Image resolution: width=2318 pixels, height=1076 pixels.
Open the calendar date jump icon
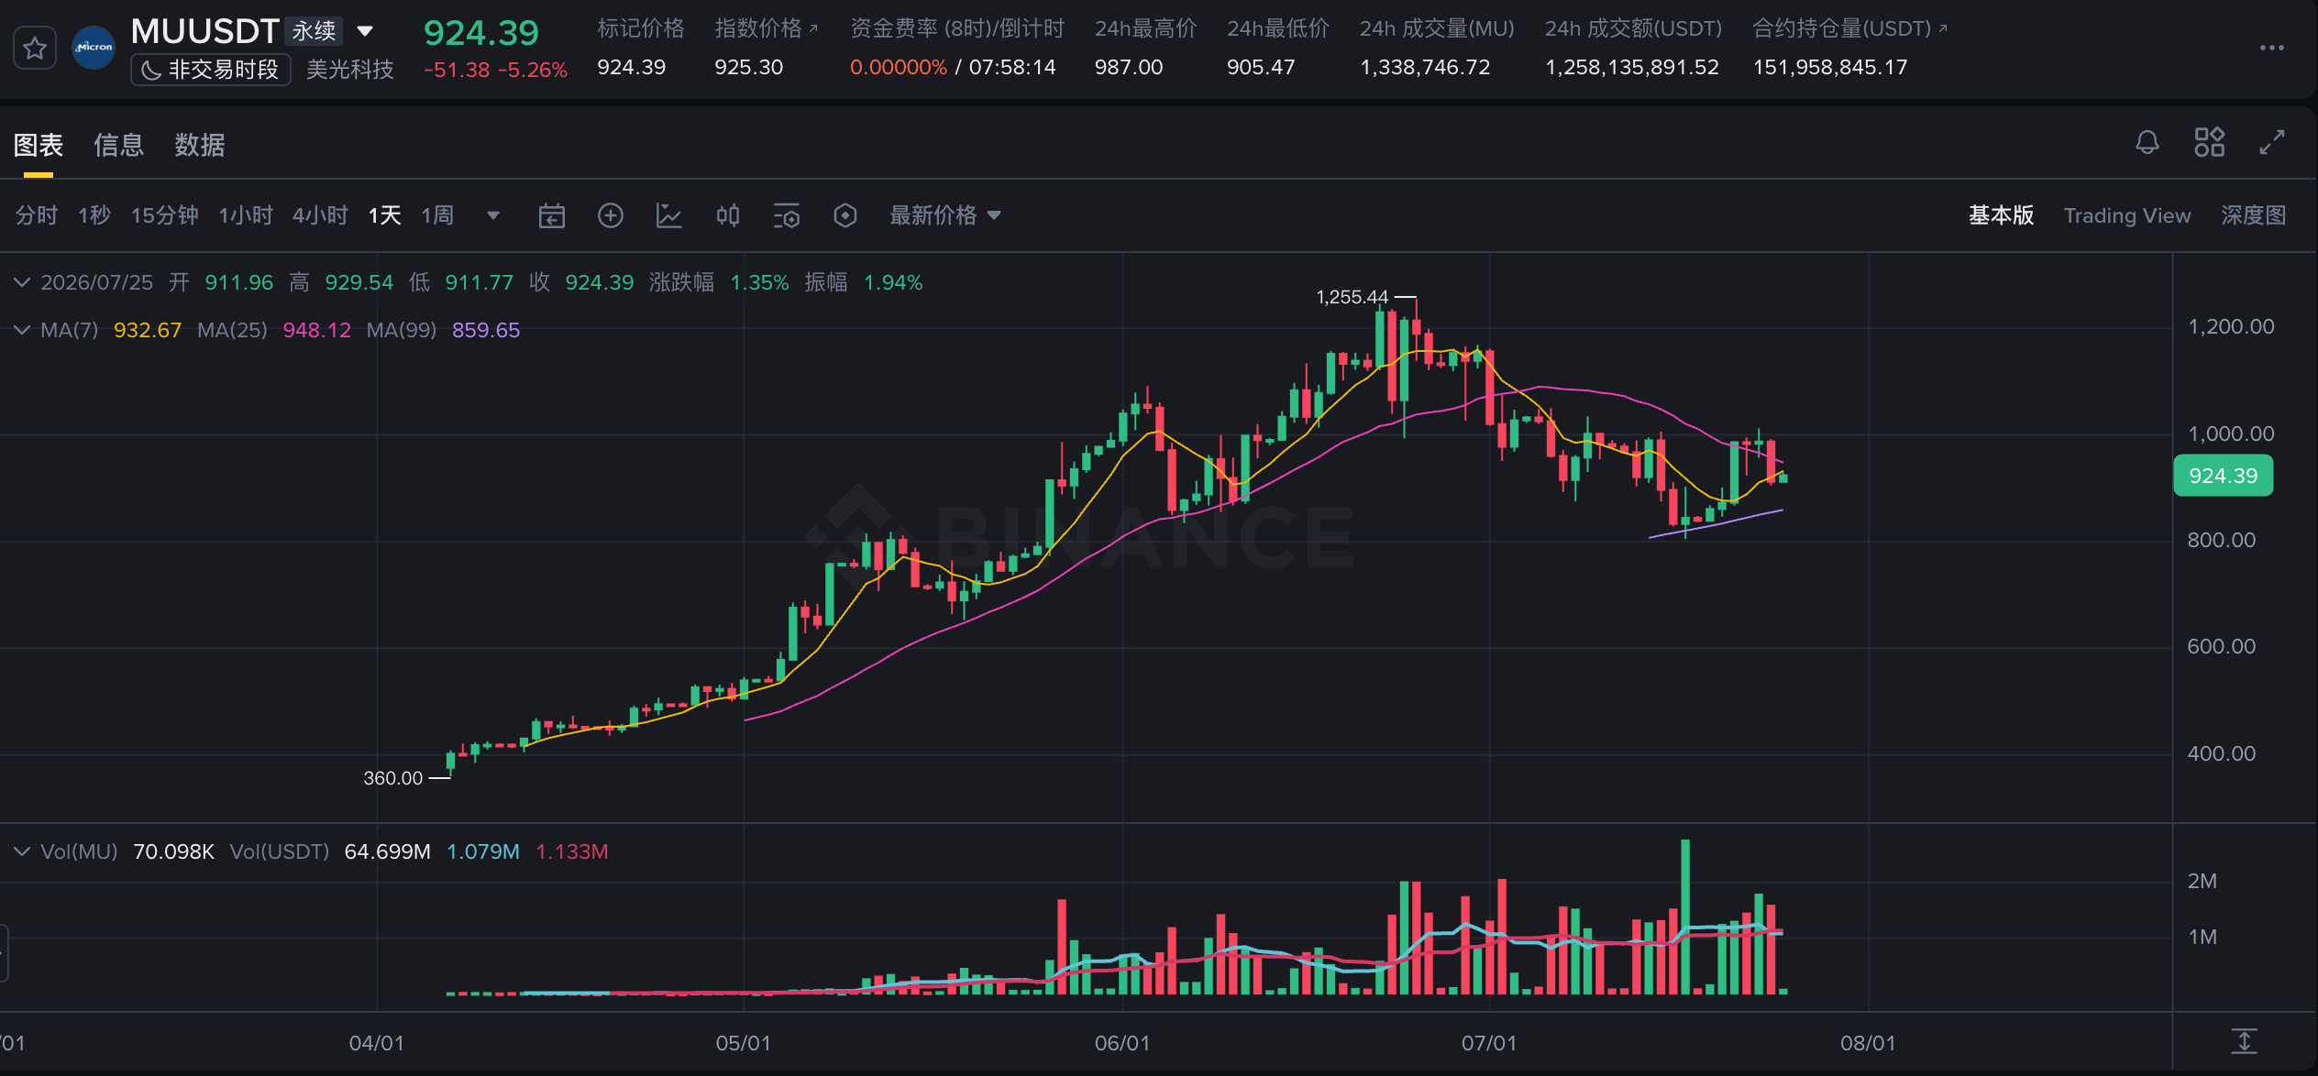pos(551,215)
